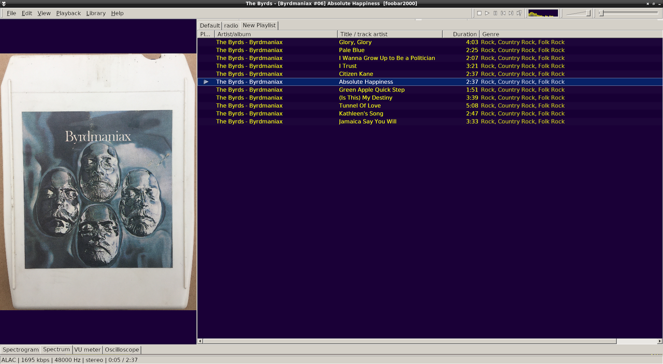Screen dimensions: 663x364
Task: Click the 4:03 duration of Glory, Glory
Action: point(472,42)
